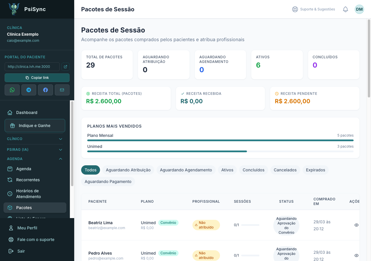Click Beatriz Lima's 0/1 sessions progress bar
371x261 pixels.
pos(250,225)
